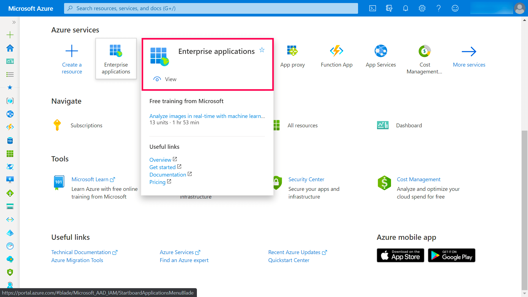Click the SQL databases sidebar icon
Screen dimensions: 528x297
click(10, 141)
